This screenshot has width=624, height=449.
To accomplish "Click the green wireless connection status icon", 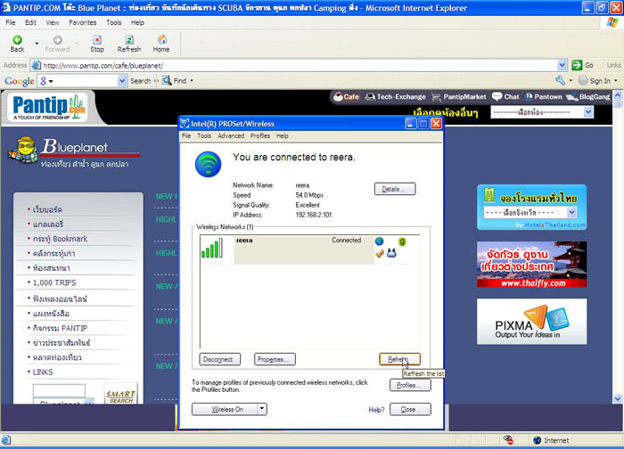I will [x=208, y=164].
